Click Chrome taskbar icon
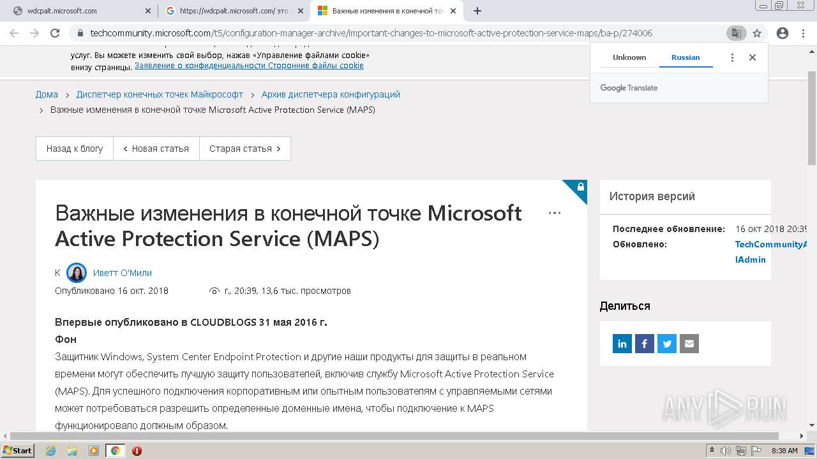Image resolution: width=817 pixels, height=459 pixels. [115, 451]
